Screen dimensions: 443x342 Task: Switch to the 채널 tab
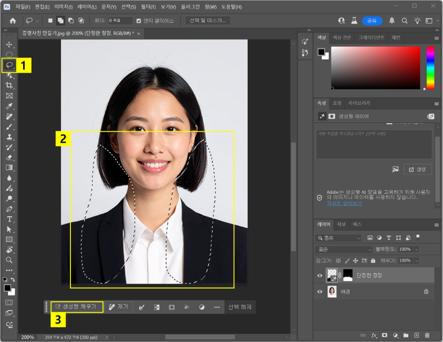341,225
